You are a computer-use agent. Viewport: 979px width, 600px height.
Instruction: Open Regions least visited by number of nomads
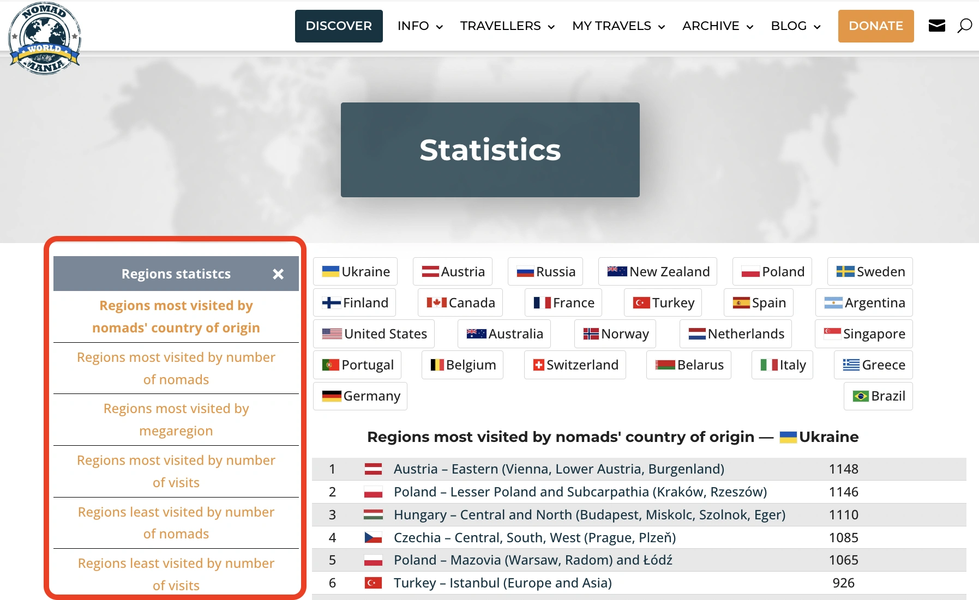176,523
